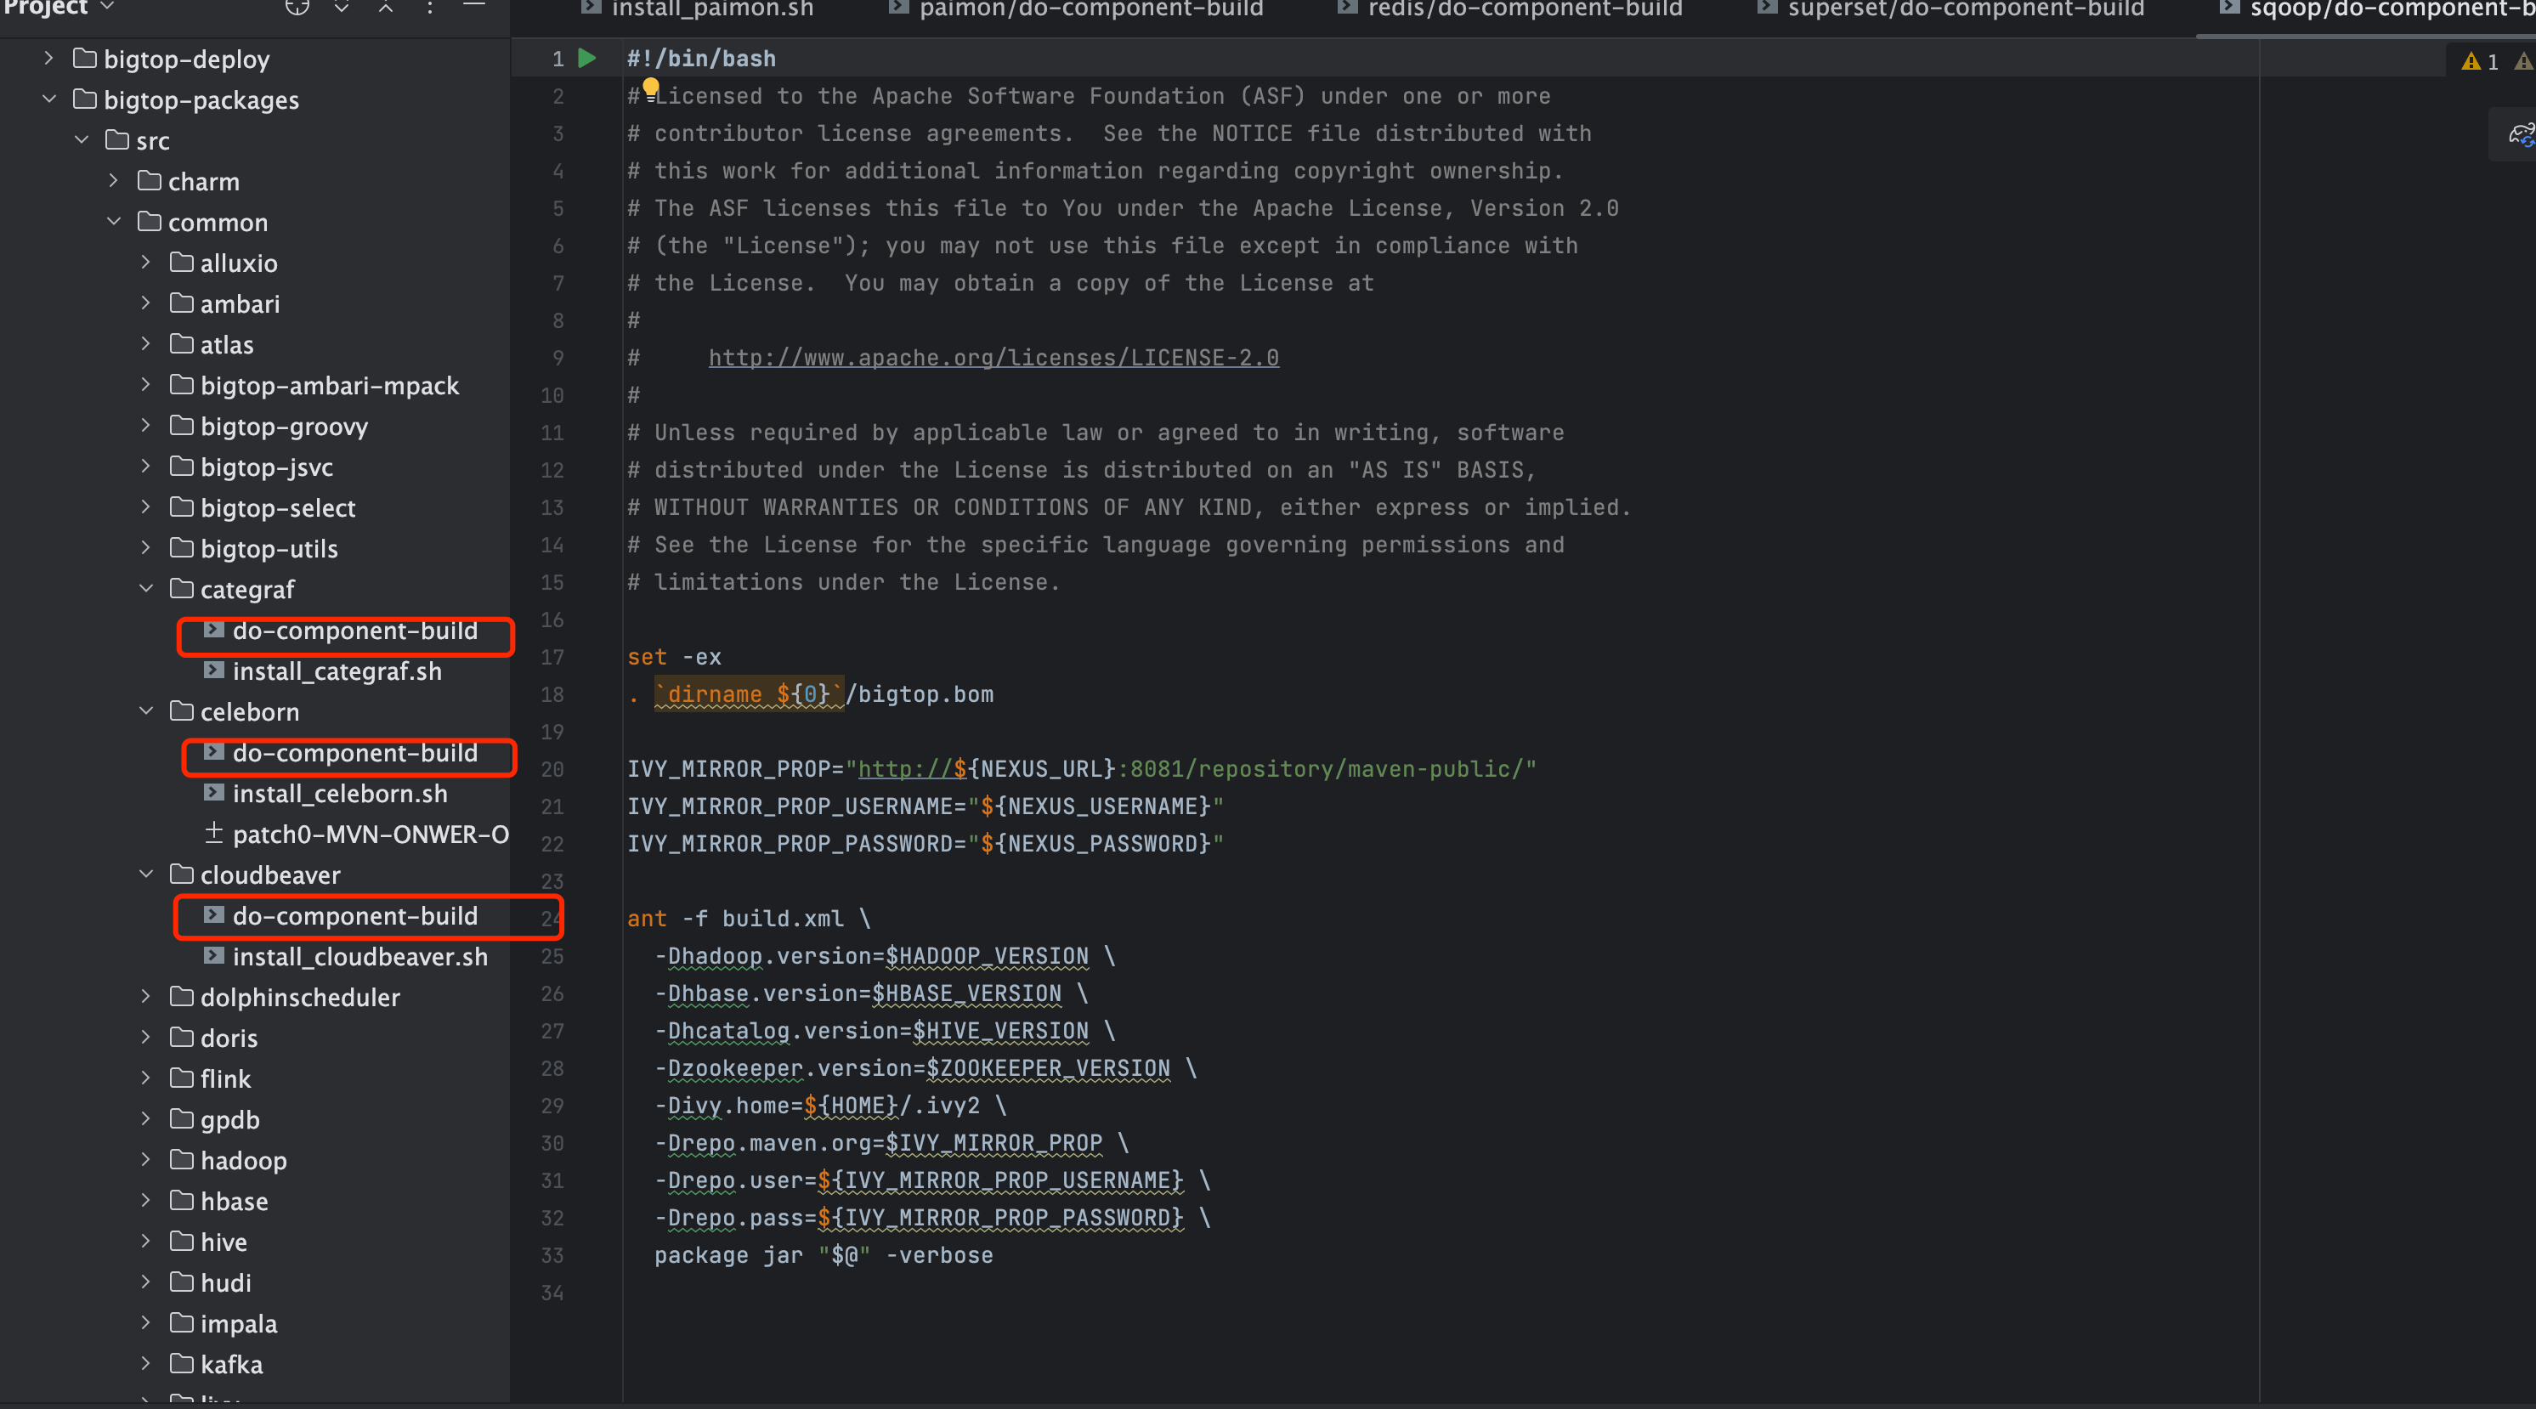Select the doris folder
The height and width of the screenshot is (1409, 2536).
pyautogui.click(x=229, y=1038)
